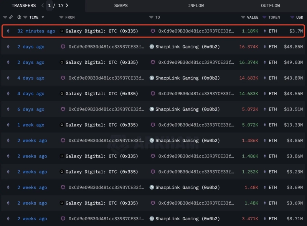Image resolution: width=307 pixels, height=226 pixels.
Task: Edit the page number field showing 1
Action: point(50,6)
